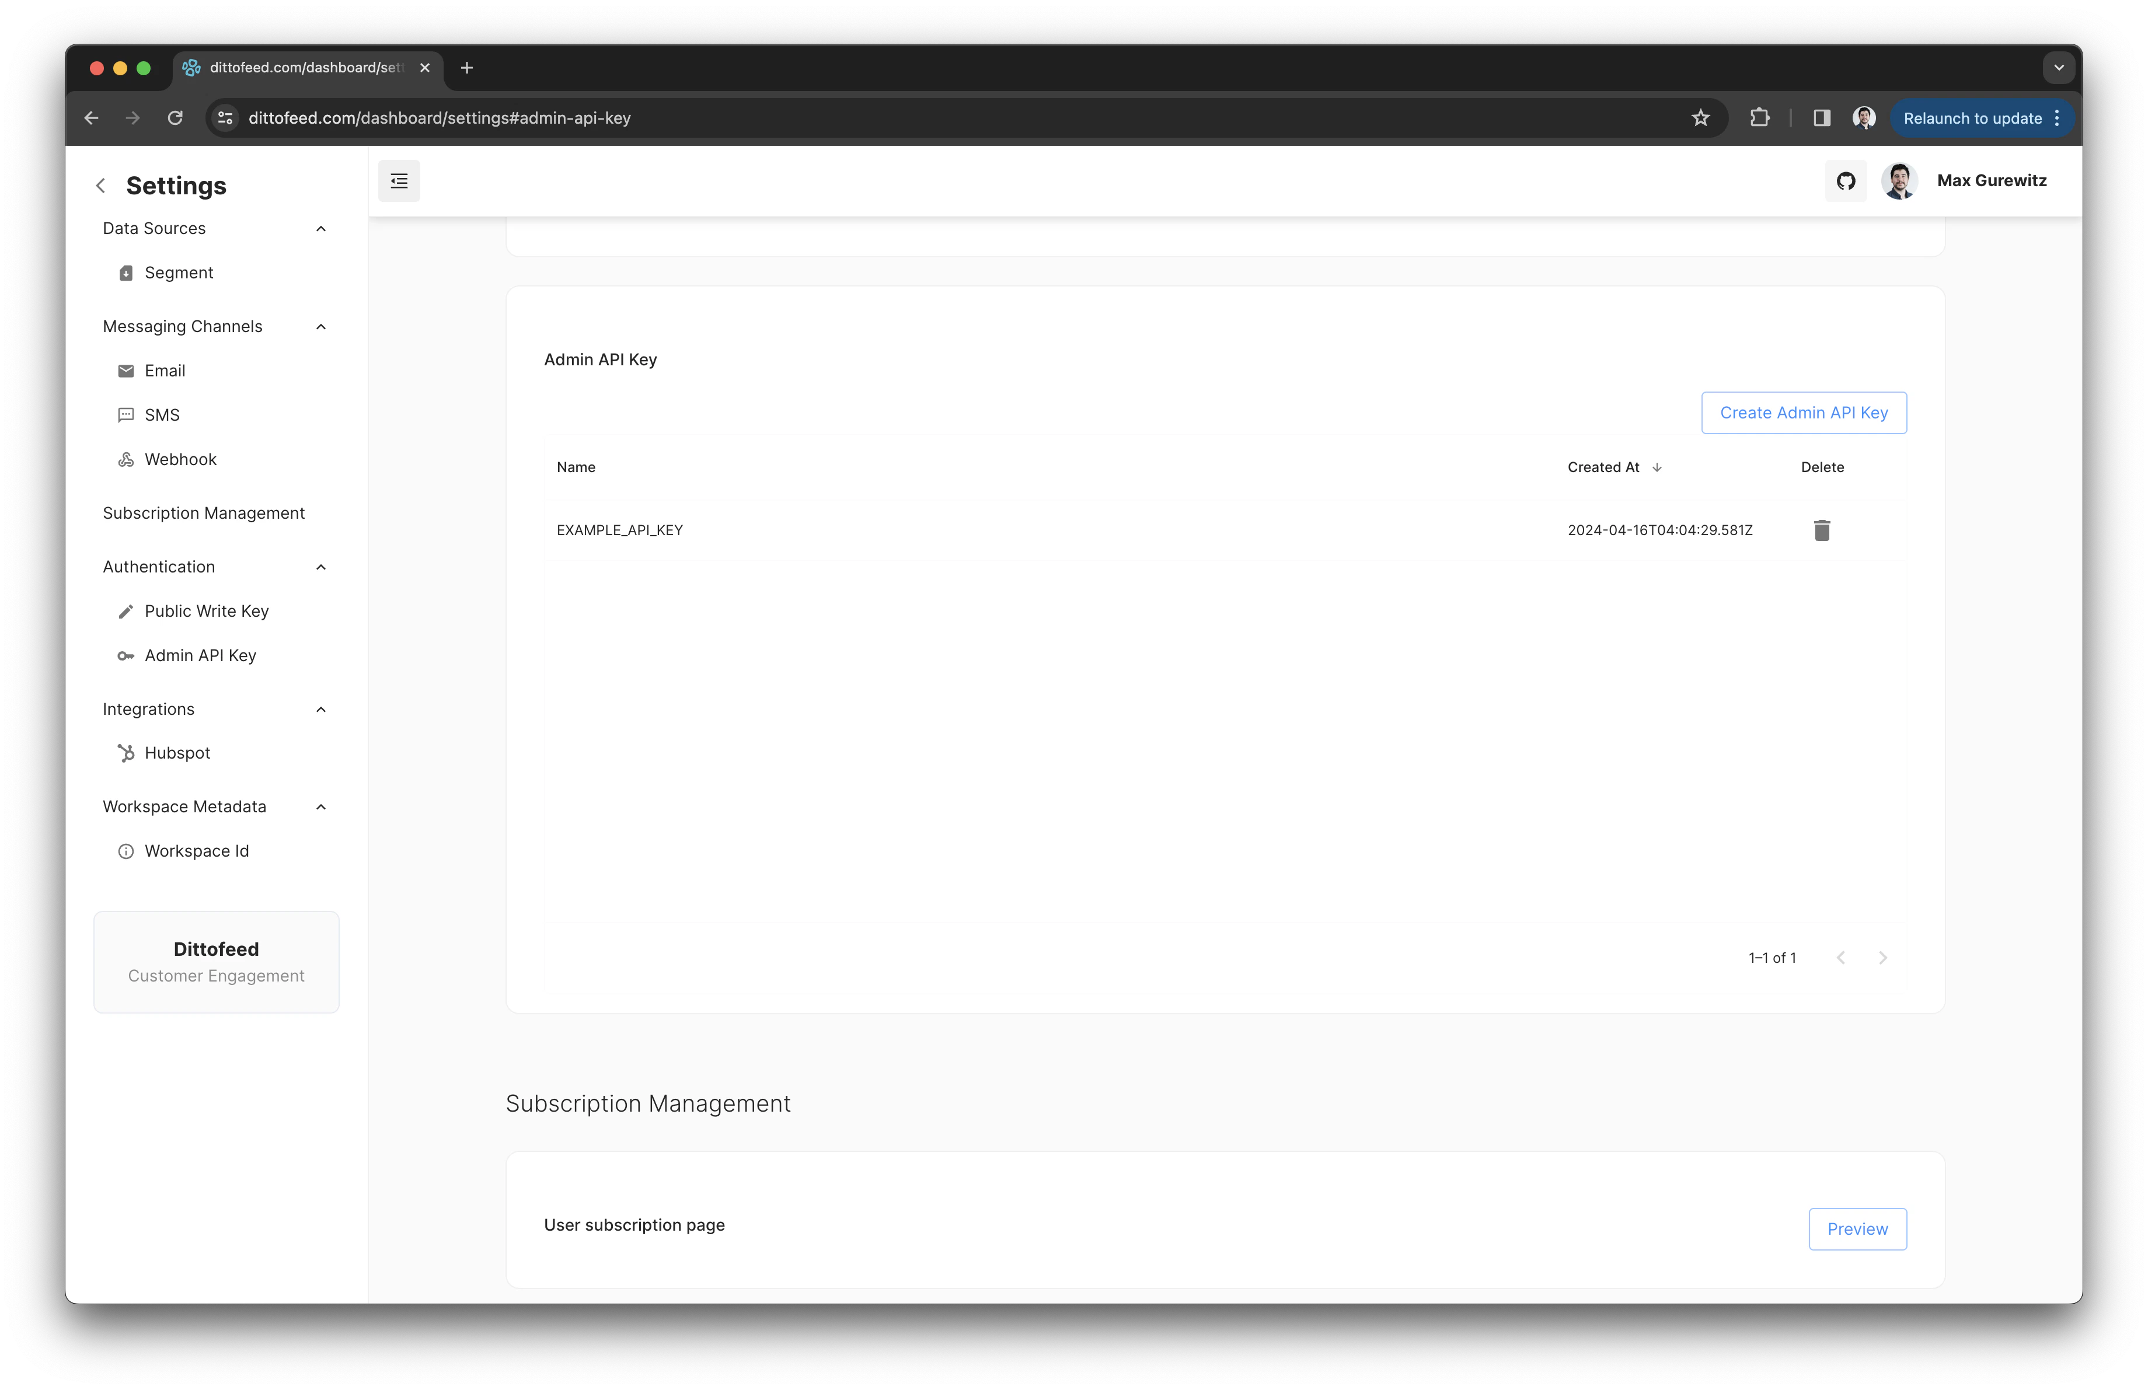Viewport: 2148px width, 1390px height.
Task: Collapse the Workspace Metadata section
Action: pos(321,806)
